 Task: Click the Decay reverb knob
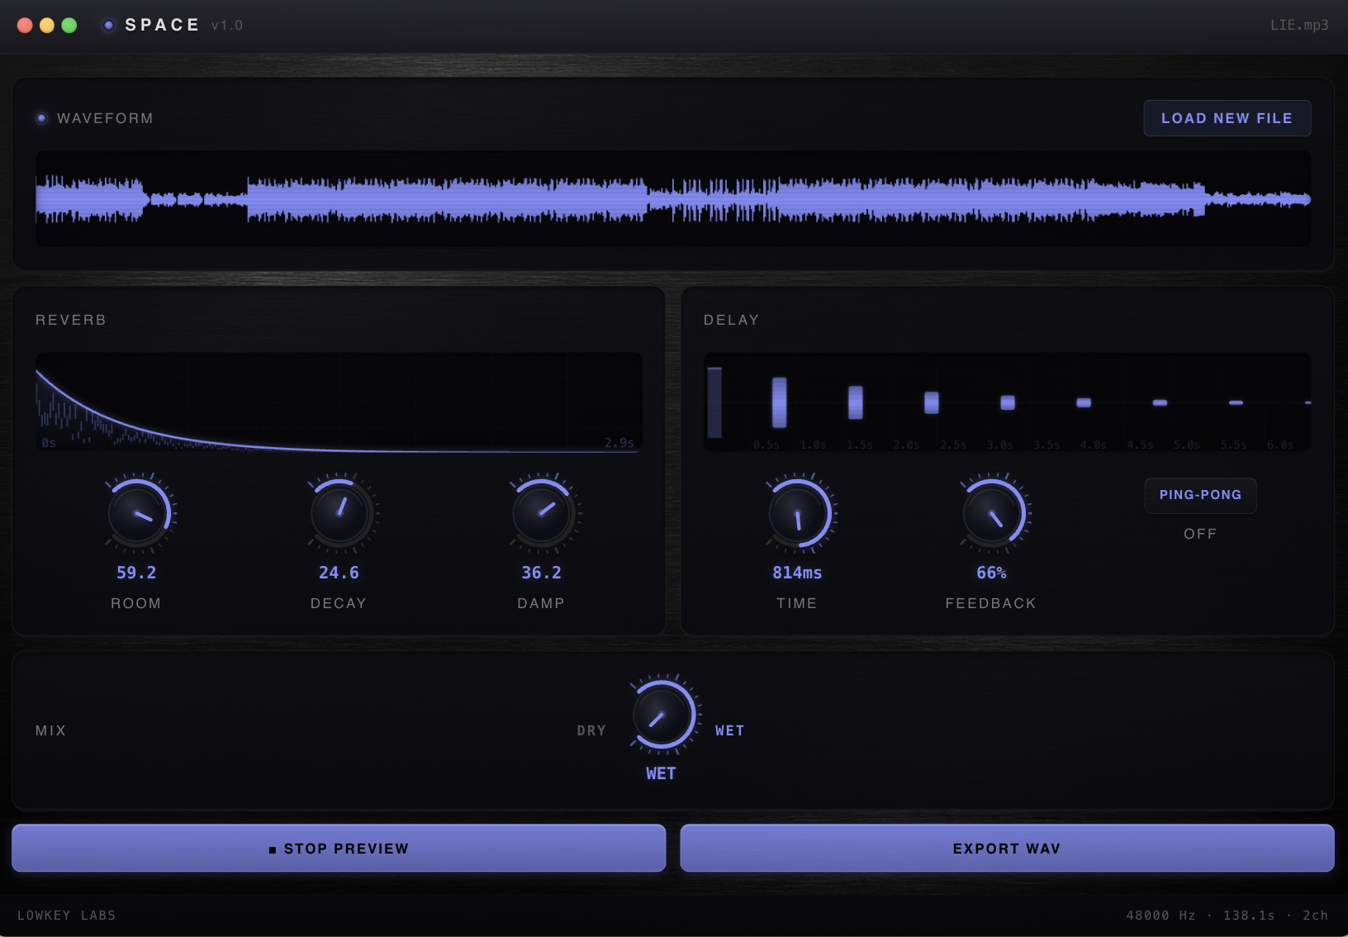pos(339,514)
